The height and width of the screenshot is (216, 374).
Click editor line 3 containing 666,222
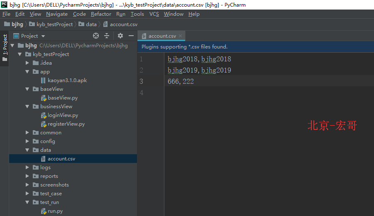click(181, 82)
